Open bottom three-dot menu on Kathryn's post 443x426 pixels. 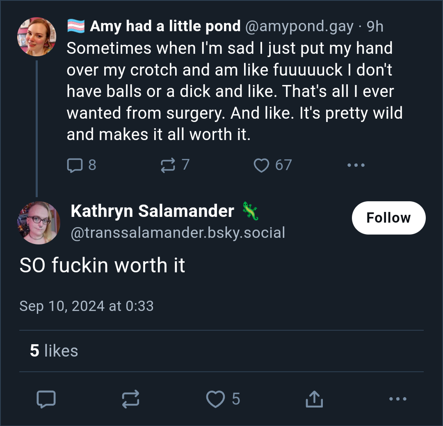tap(398, 399)
